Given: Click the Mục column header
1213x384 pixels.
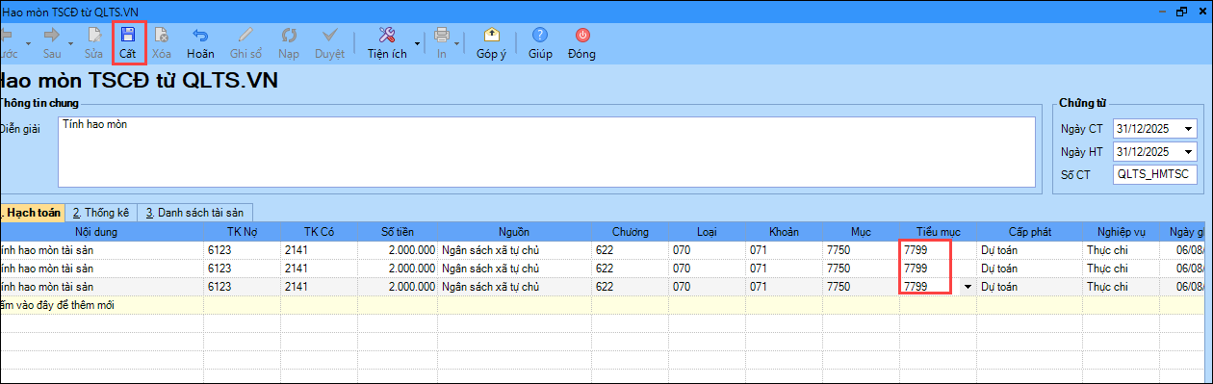Looking at the screenshot, I should (x=862, y=232).
